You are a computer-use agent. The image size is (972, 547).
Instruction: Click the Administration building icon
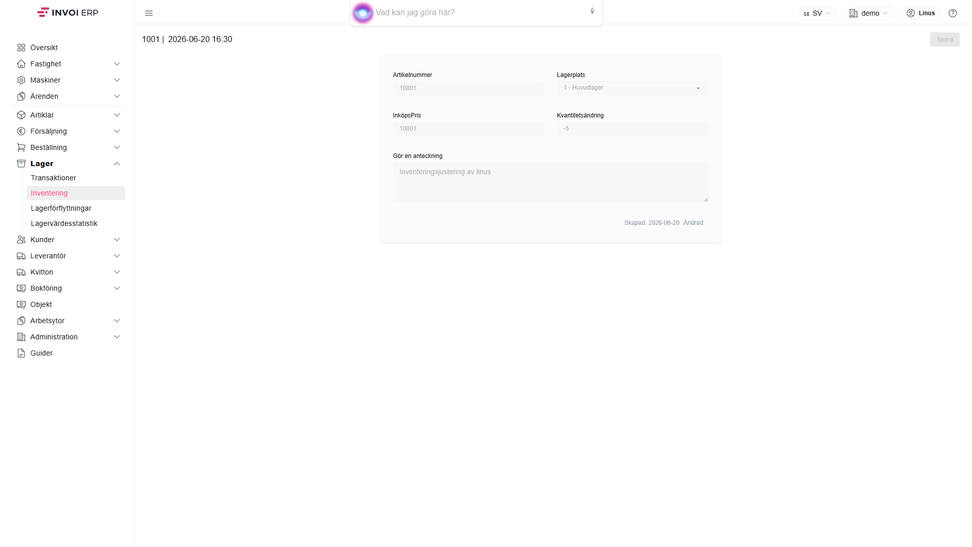(21, 337)
